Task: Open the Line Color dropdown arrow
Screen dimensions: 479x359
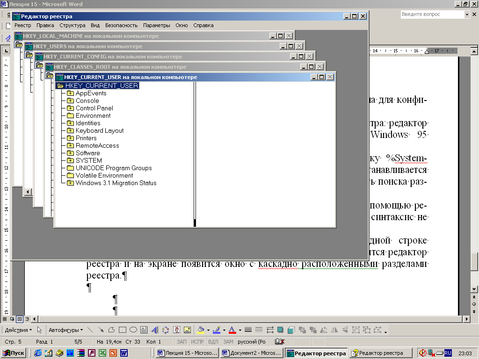Action: click(x=224, y=330)
